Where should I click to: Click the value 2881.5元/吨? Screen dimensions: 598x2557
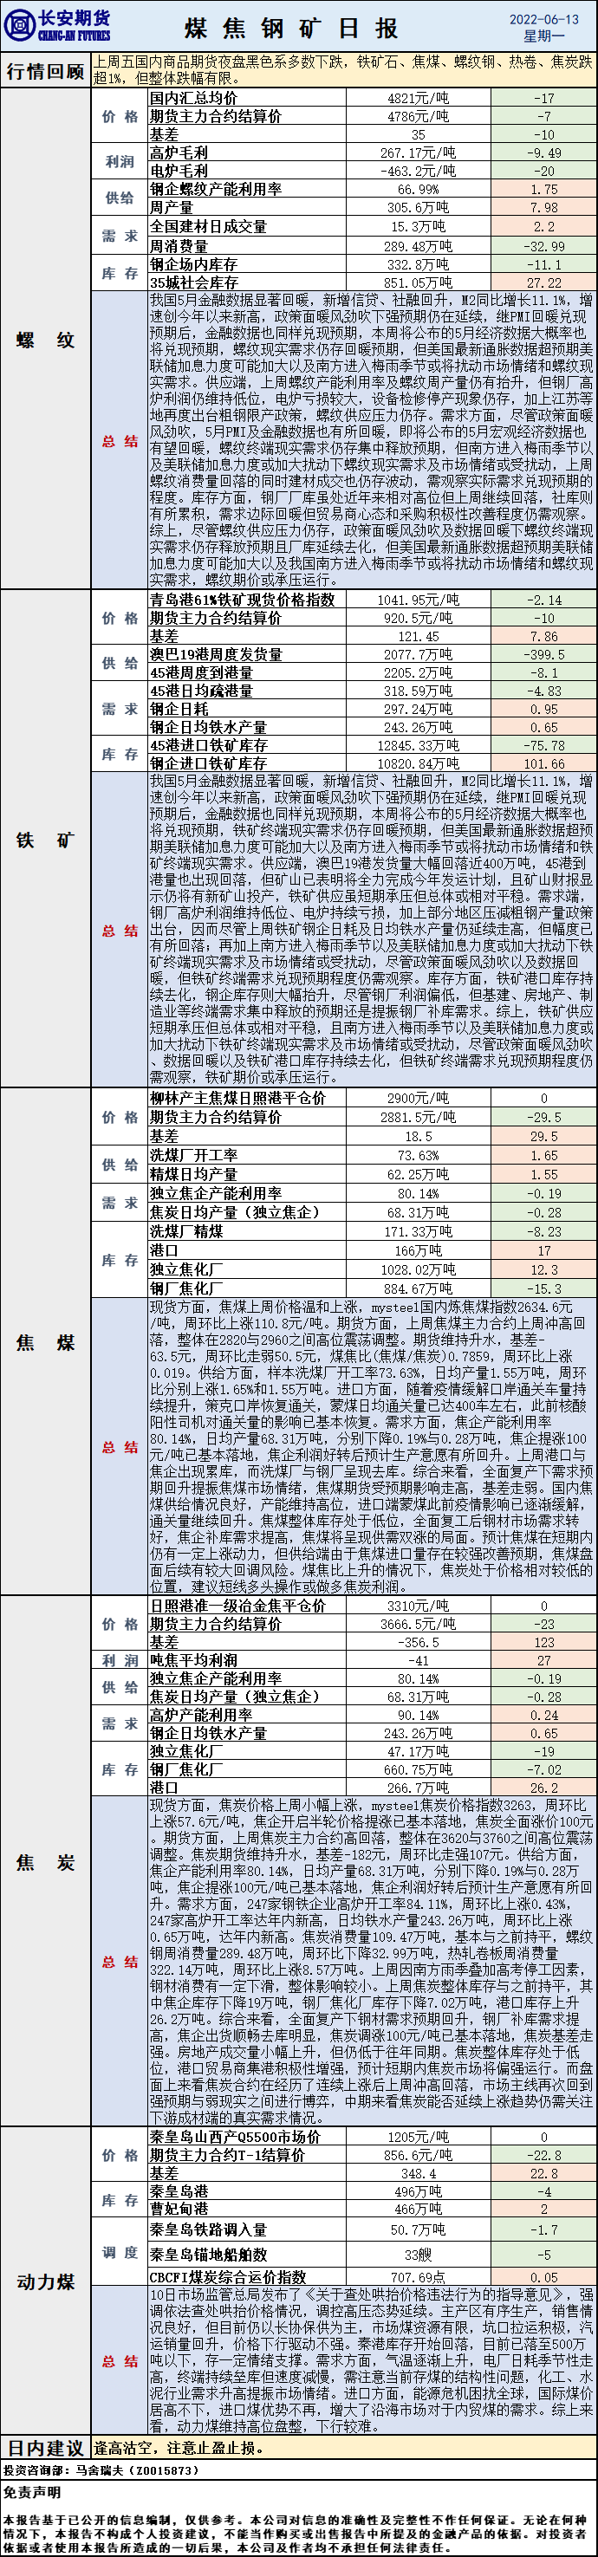point(419,1117)
